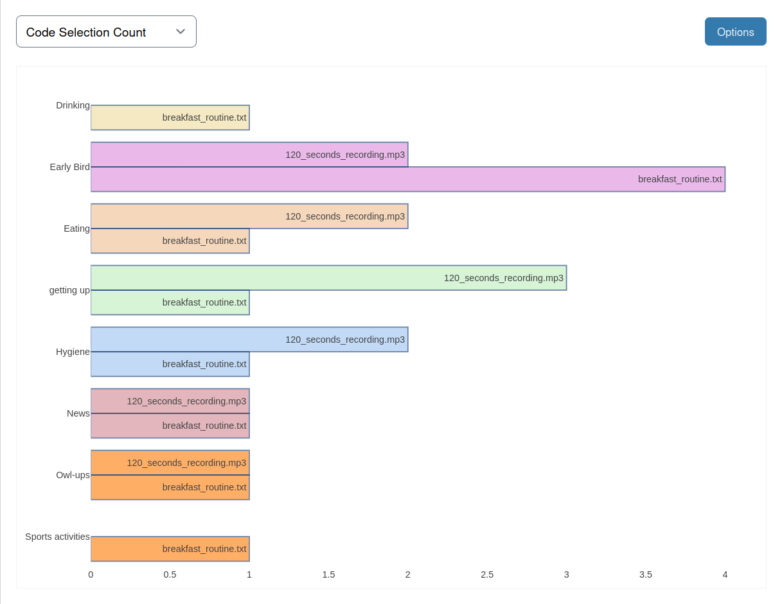Select blue Hygiene 120_seconds_recording.mp3 bar
The height and width of the screenshot is (604, 782).
(x=249, y=340)
